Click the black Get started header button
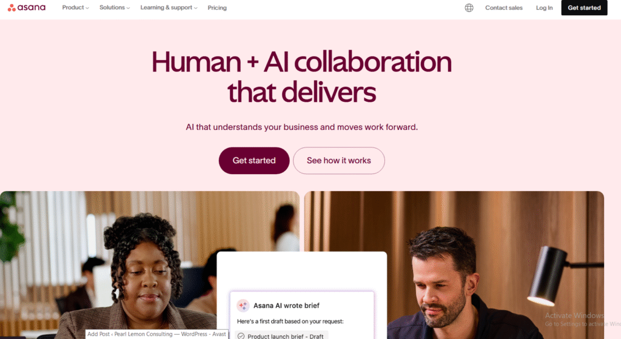The image size is (621, 339). click(584, 7)
